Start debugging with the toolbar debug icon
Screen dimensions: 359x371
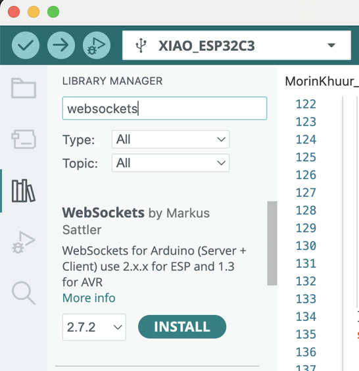pos(97,45)
